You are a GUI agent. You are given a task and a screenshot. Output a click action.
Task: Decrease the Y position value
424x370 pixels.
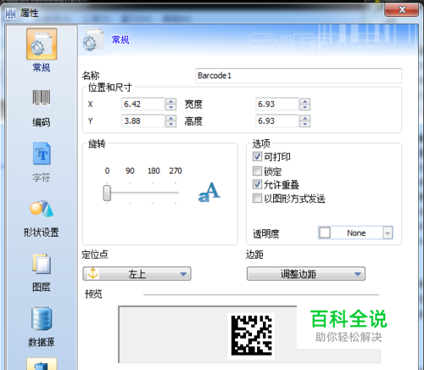click(x=171, y=124)
